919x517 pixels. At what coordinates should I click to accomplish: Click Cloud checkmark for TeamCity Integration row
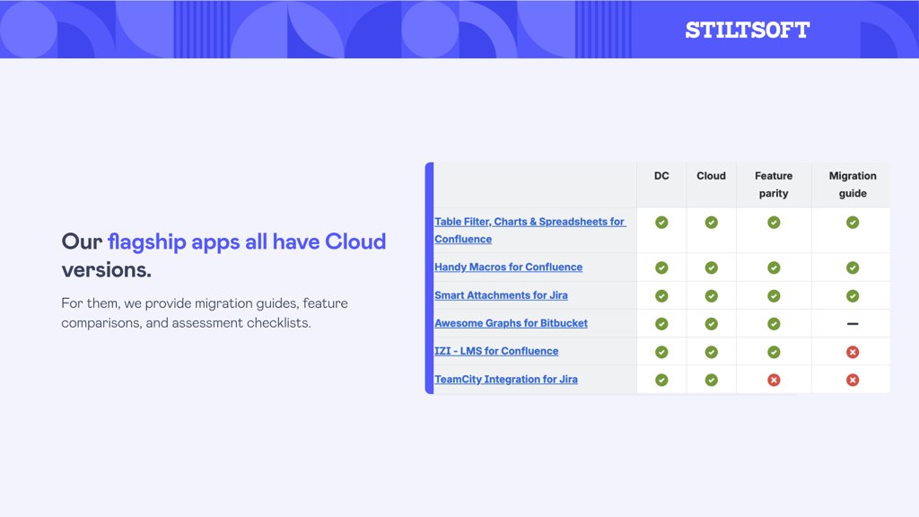pos(711,380)
